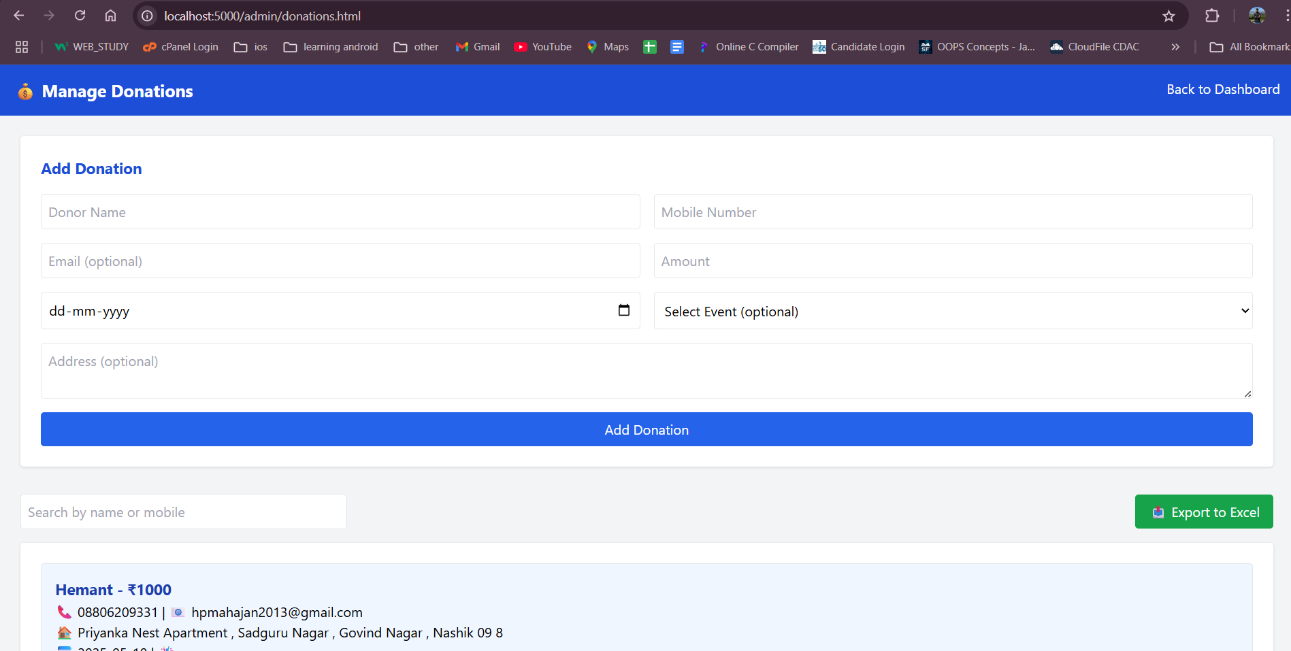Expand hidden bookmarks with the double chevron
This screenshot has height=651, width=1291.
pos(1175,46)
